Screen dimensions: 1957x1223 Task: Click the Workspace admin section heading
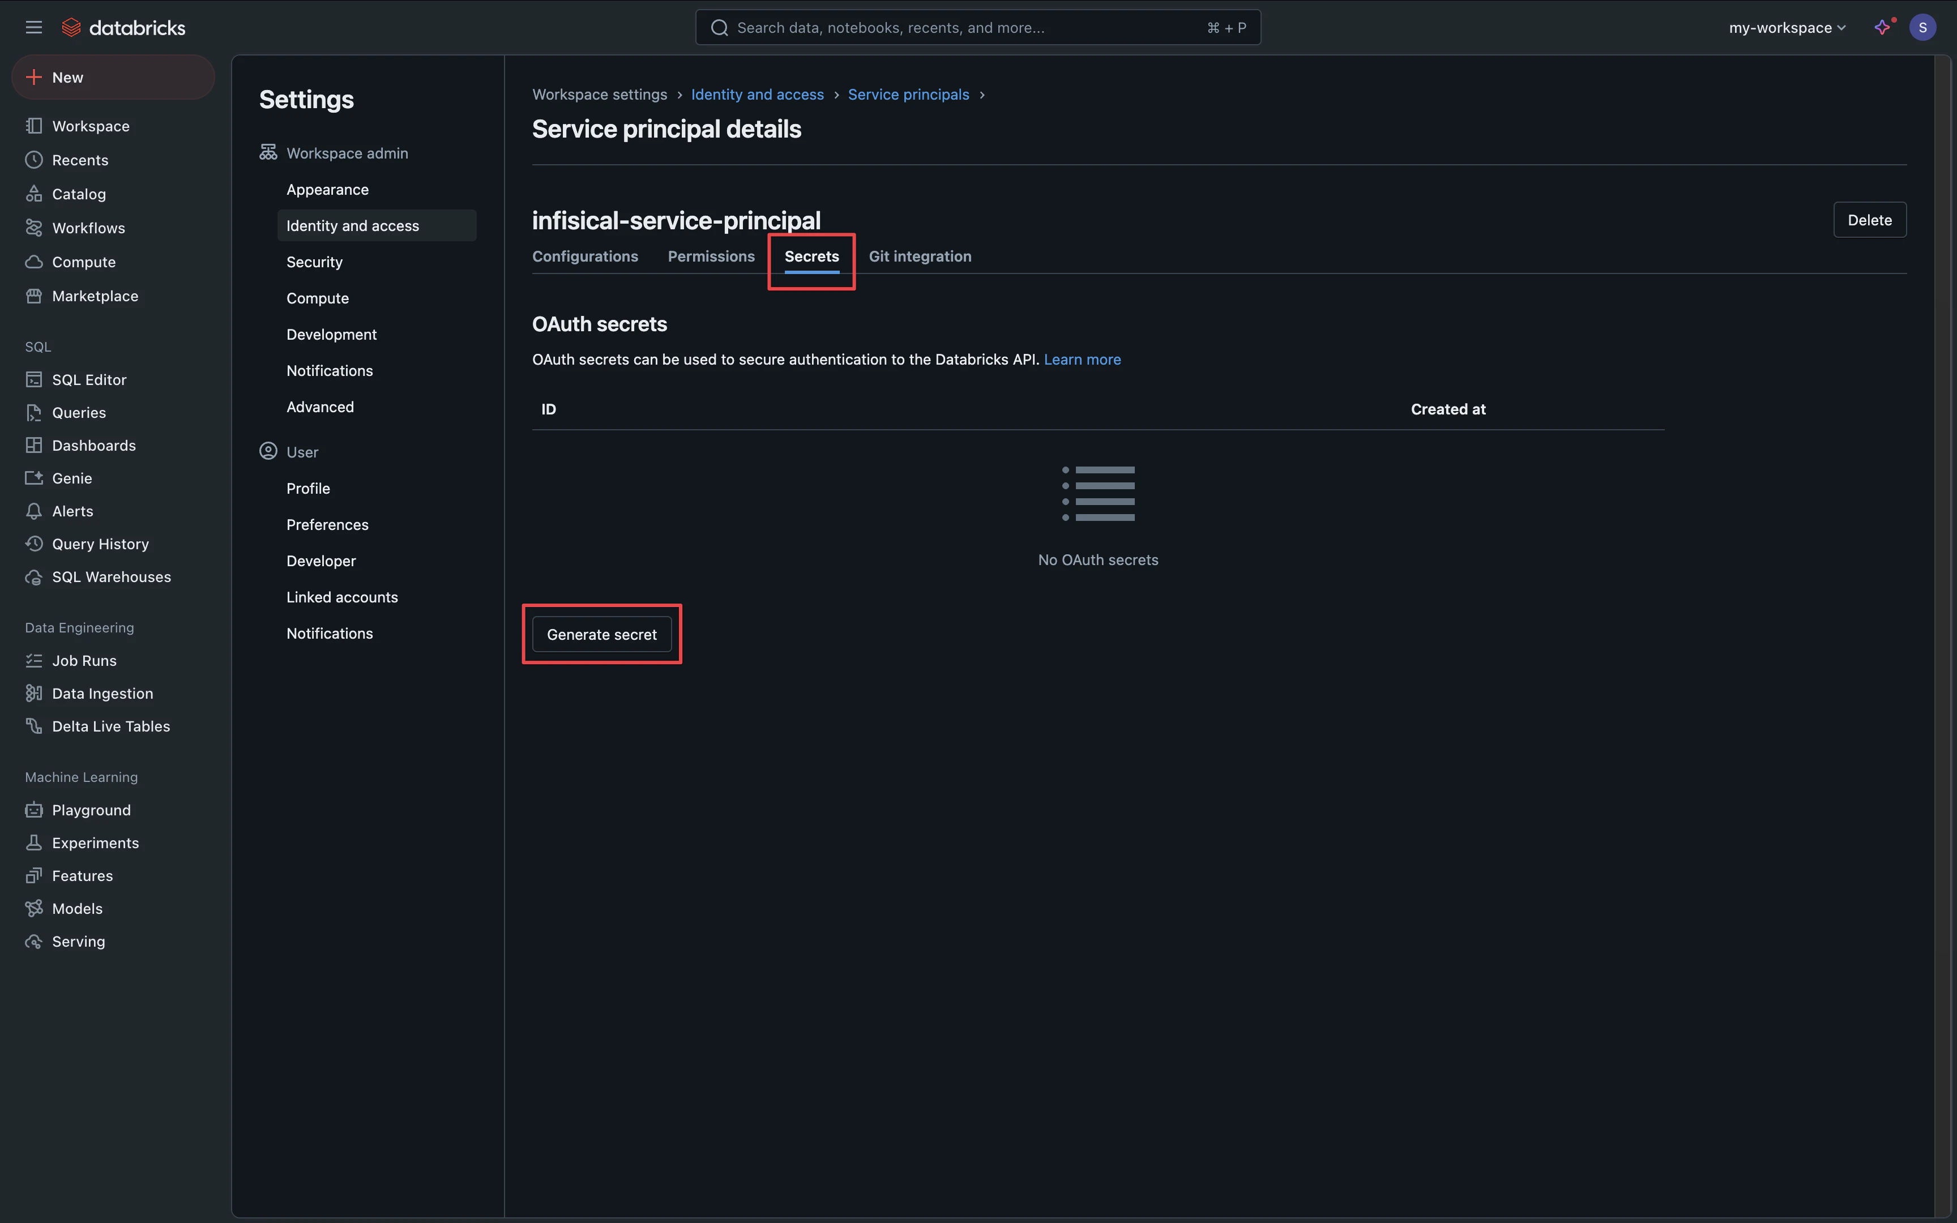tap(347, 153)
